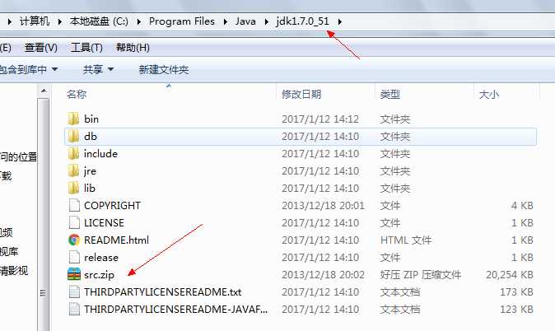This screenshot has width=555, height=331.
Task: Click the 4 KB size of COPYRIGHT
Action: click(x=522, y=206)
